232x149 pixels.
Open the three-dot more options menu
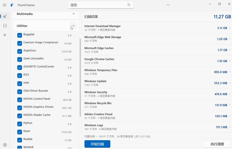(168, 5)
